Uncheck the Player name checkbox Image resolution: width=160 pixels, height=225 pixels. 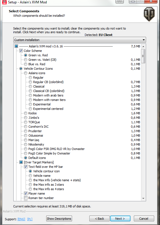pos(26,193)
